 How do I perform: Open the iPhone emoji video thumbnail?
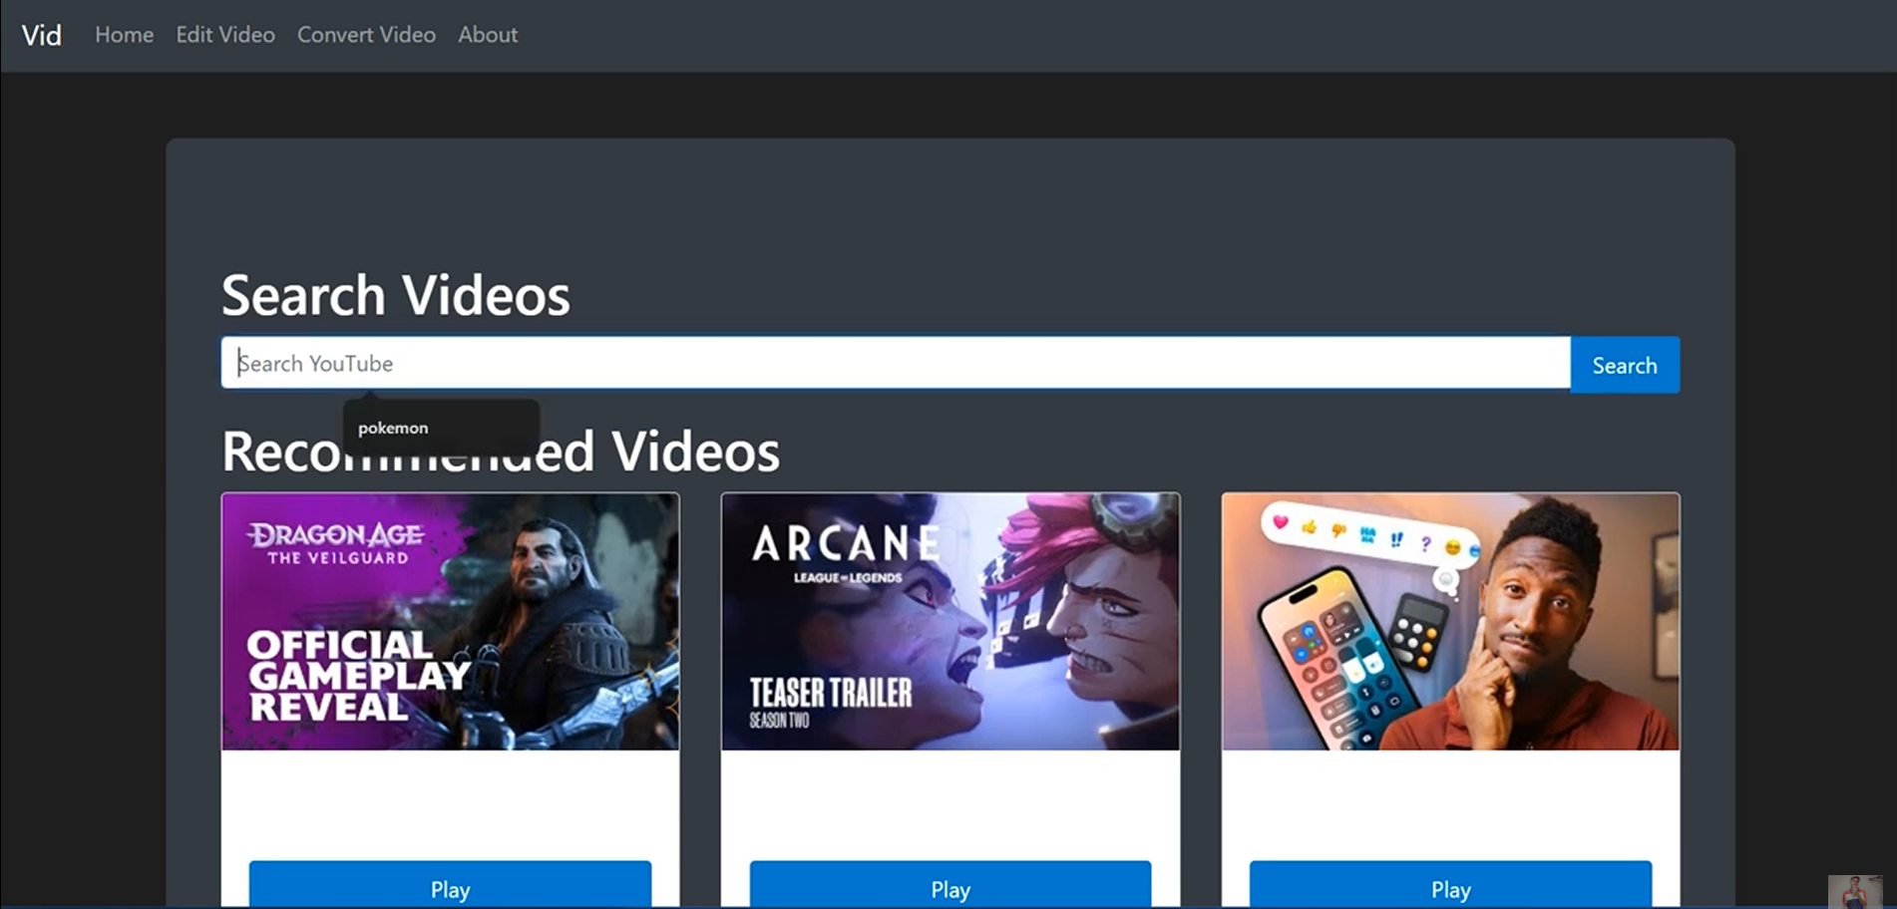tap(1451, 621)
